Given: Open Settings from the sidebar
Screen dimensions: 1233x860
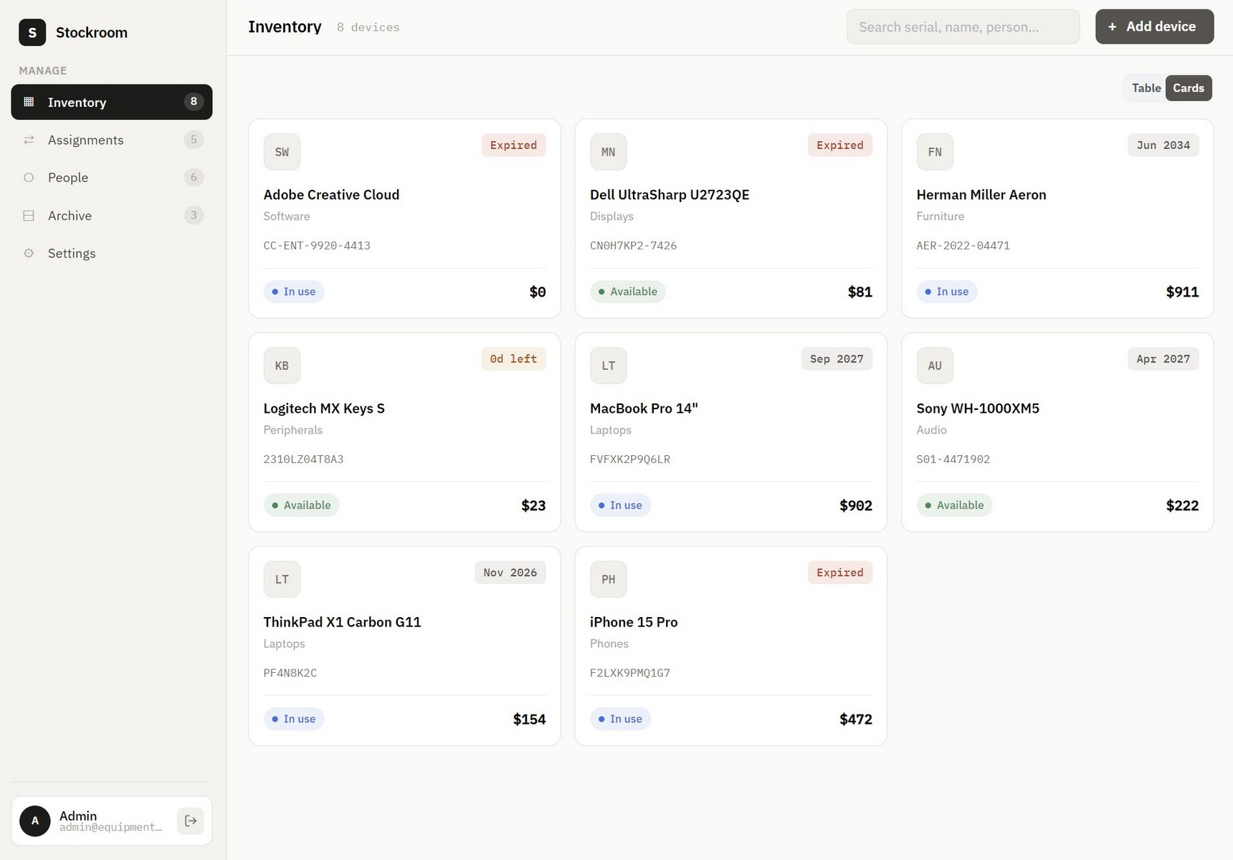Looking at the screenshot, I should 112,253.
